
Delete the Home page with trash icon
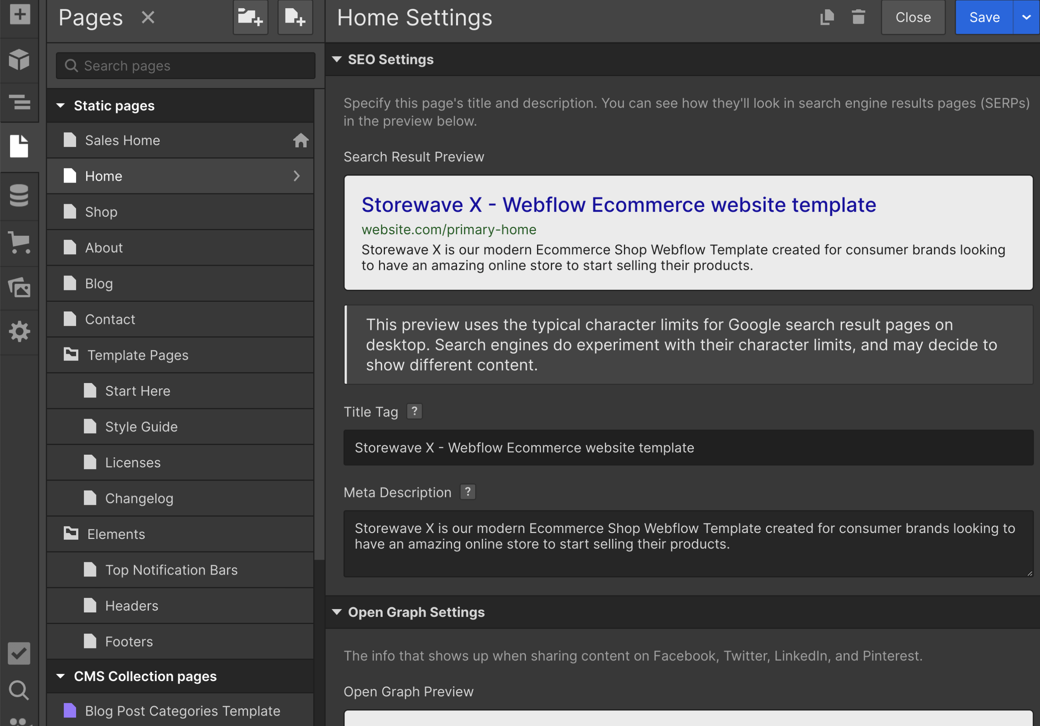coord(858,18)
